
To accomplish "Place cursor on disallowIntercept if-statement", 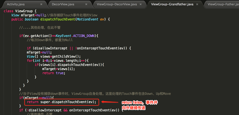I will pos(79,48).
